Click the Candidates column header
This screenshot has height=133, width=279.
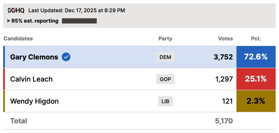18,39
